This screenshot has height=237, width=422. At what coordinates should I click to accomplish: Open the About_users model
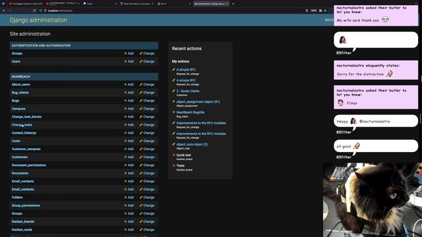pyautogui.click(x=20, y=85)
